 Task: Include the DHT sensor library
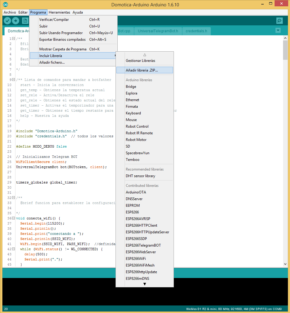(145, 176)
